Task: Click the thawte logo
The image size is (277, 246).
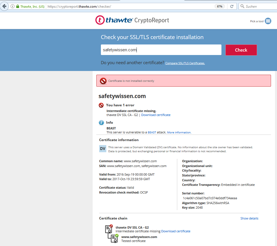Action: coord(114,20)
